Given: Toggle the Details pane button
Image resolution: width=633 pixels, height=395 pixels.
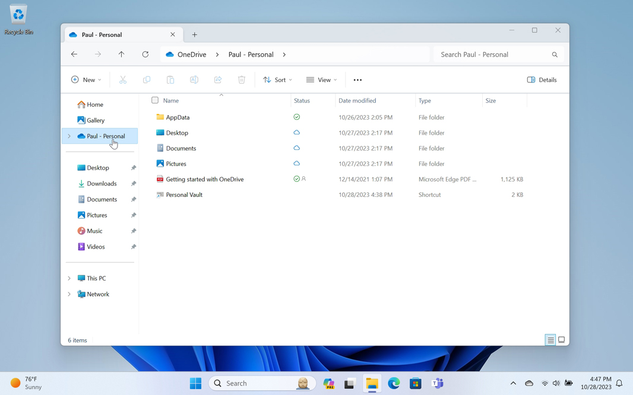Looking at the screenshot, I should pos(542,80).
